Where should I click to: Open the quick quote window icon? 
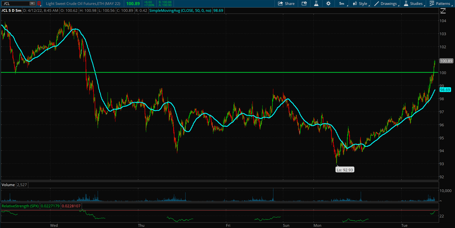pos(304,3)
